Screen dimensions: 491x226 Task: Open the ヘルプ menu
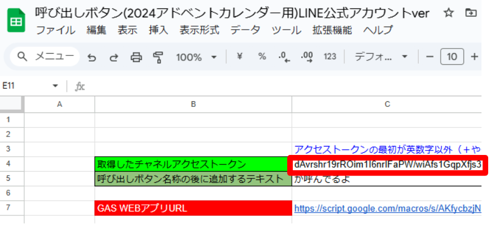tap(378, 30)
